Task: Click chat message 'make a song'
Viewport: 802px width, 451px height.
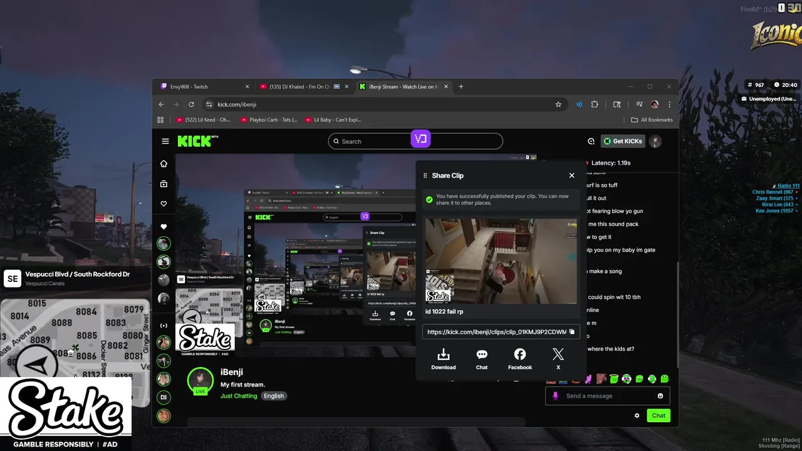Action: point(604,271)
